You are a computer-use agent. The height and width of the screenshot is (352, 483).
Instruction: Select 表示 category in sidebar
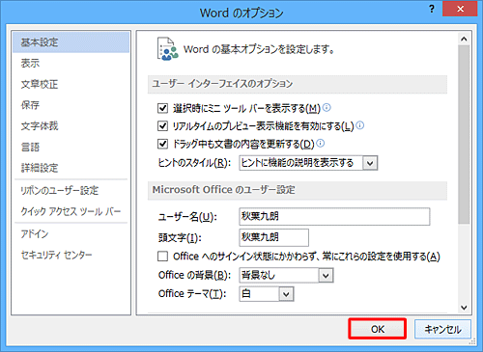tap(71, 63)
